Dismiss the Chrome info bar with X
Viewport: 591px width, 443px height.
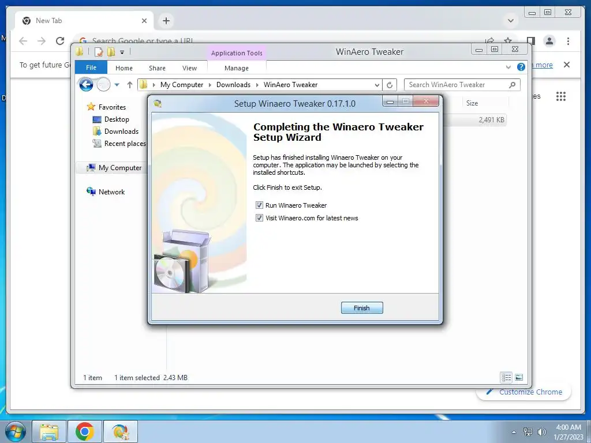567,65
